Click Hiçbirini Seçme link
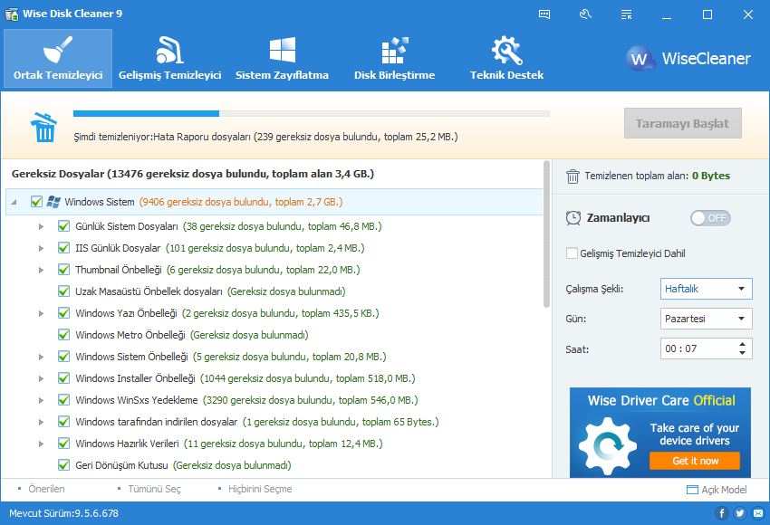The height and width of the screenshot is (525, 770). pos(260,489)
